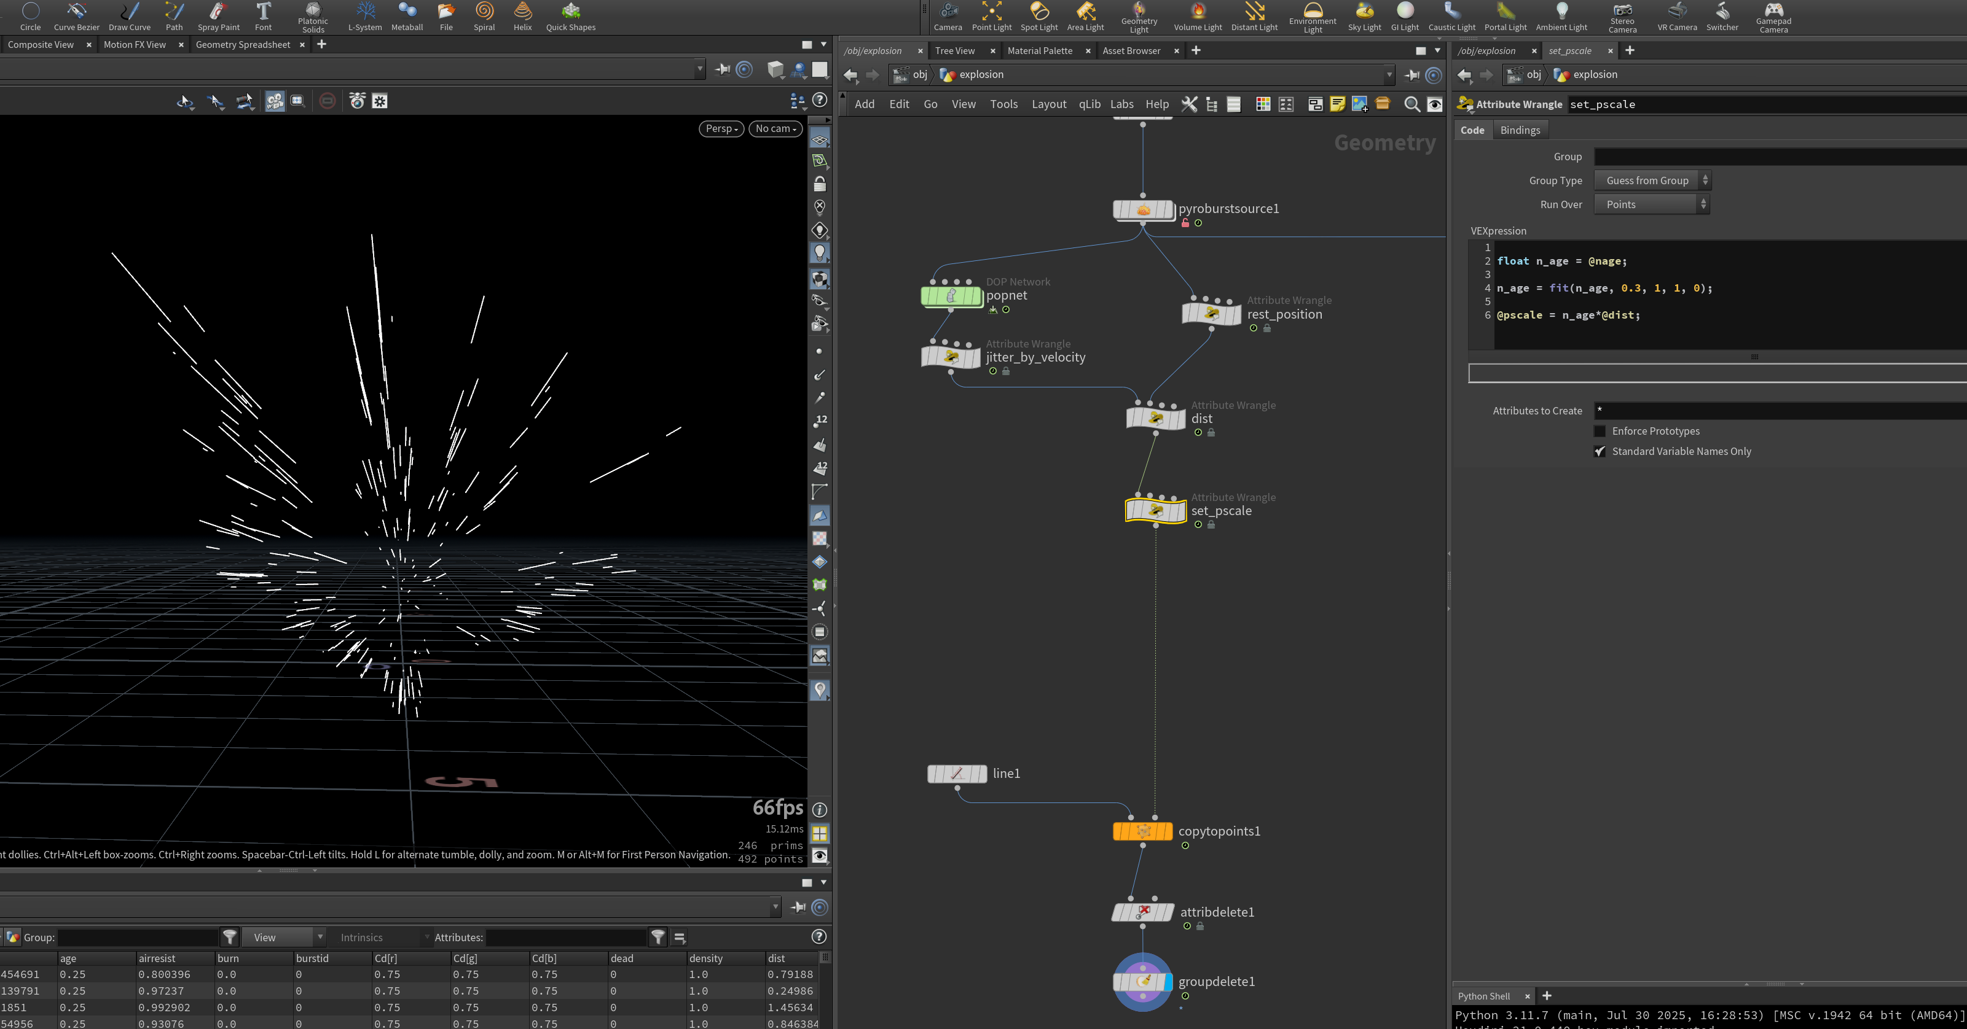The width and height of the screenshot is (1967, 1029).
Task: Uncheck Standard Variable Names Only
Action: click(1600, 452)
